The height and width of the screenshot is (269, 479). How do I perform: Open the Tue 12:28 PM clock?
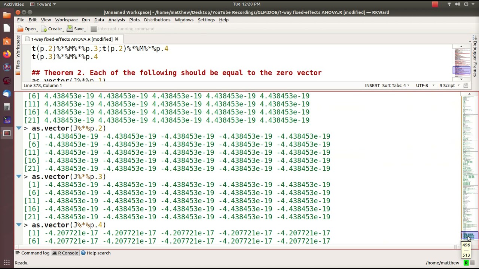coord(247,4)
